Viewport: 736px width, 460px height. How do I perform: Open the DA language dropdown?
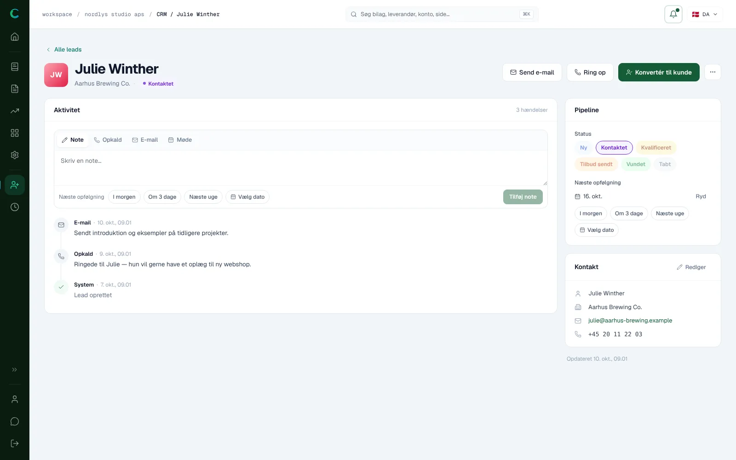point(705,14)
